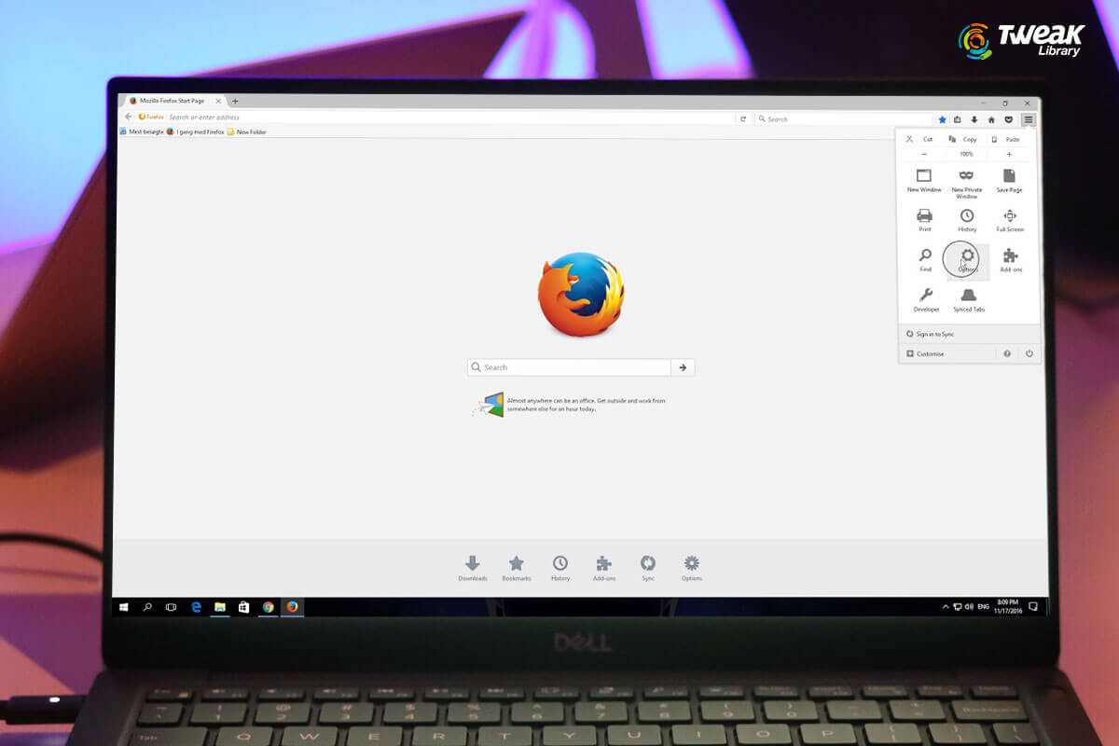The image size is (1119, 746).
Task: Choose Copy in the menu edit row
Action: click(965, 139)
